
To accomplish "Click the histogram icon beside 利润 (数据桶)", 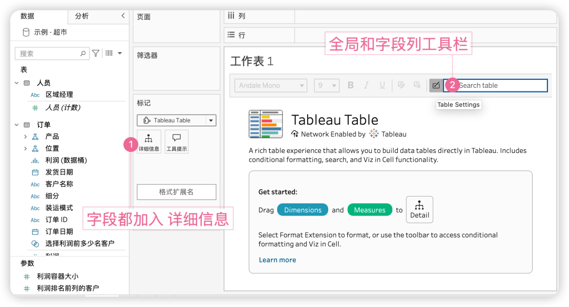I will (x=35, y=160).
